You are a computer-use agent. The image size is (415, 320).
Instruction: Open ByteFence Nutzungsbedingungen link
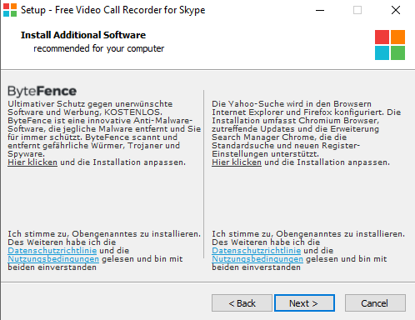53,259
